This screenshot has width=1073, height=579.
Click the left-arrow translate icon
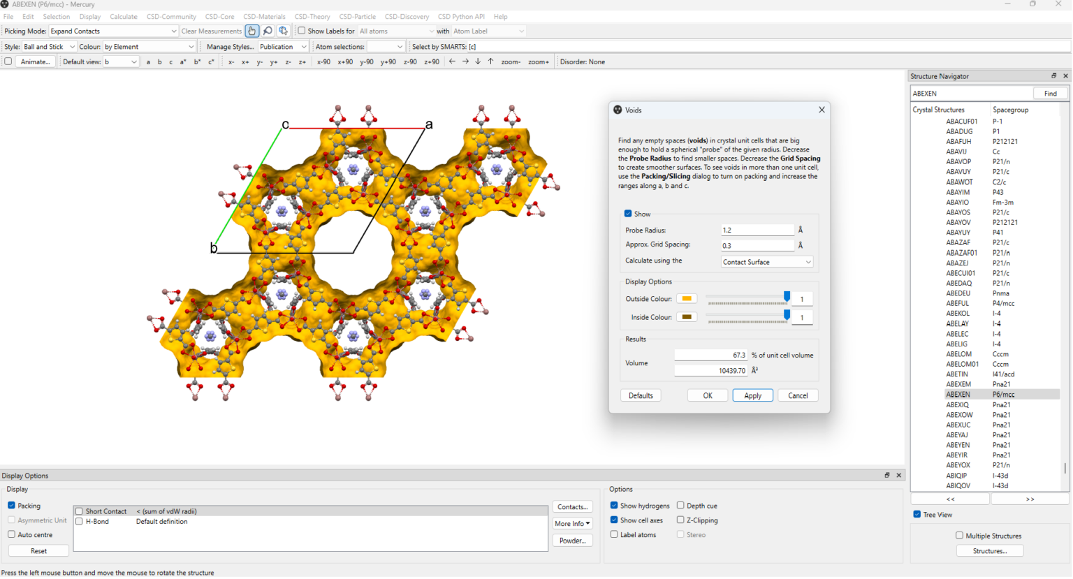pos(451,61)
